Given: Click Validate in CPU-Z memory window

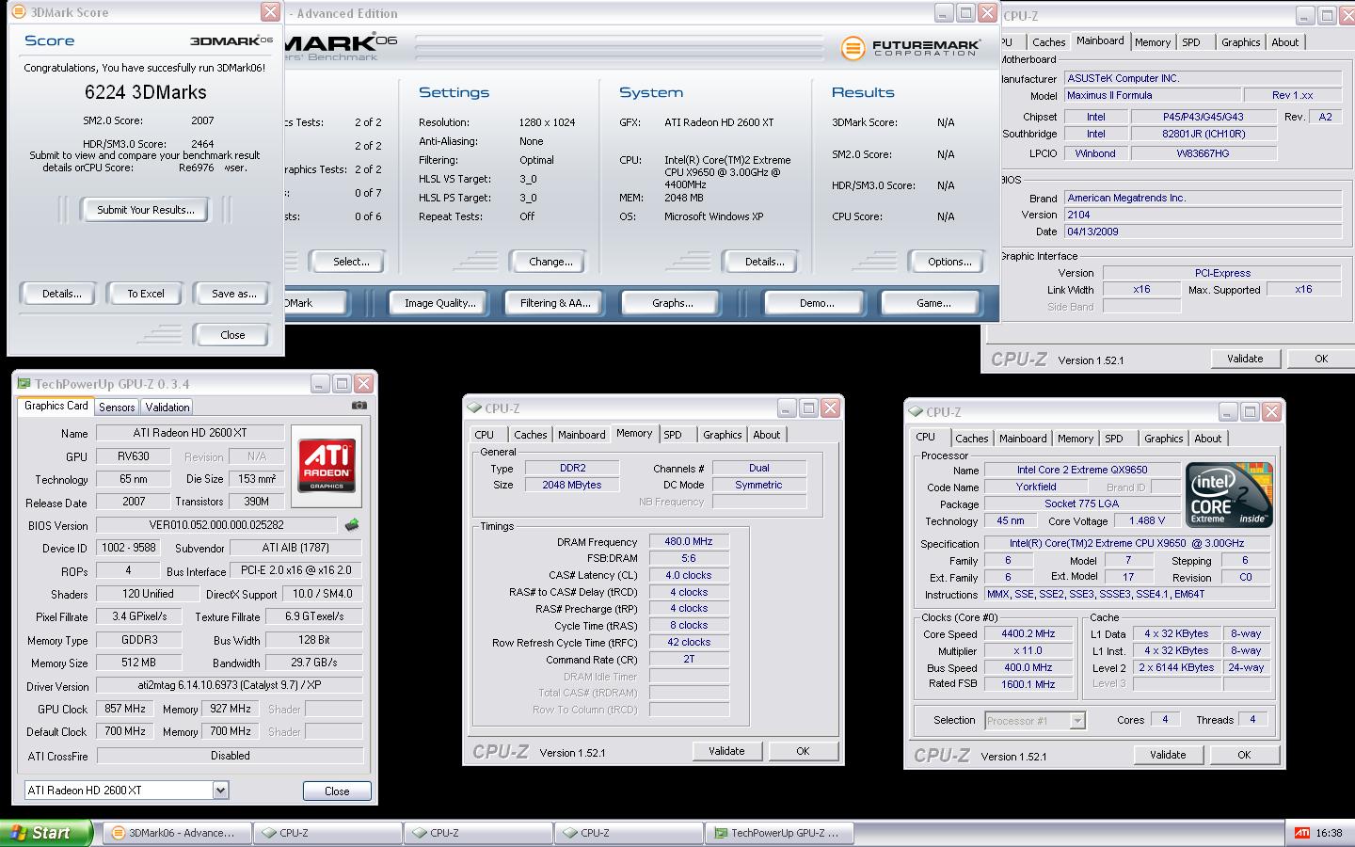Looking at the screenshot, I should [726, 751].
